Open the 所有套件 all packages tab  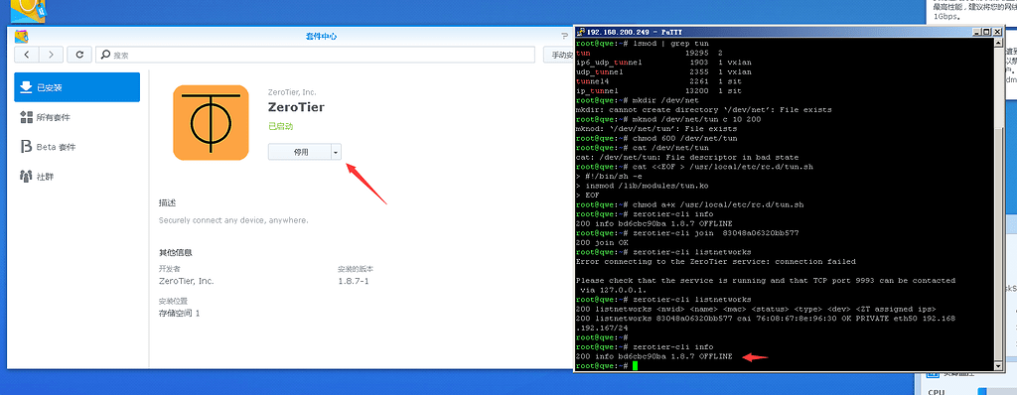coord(77,117)
